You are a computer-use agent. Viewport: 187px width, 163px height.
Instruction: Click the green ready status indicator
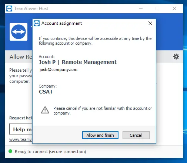click(10, 151)
